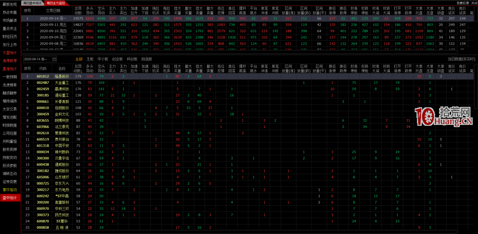Select the 2020-09-11 周五 date row

pos(247,24)
